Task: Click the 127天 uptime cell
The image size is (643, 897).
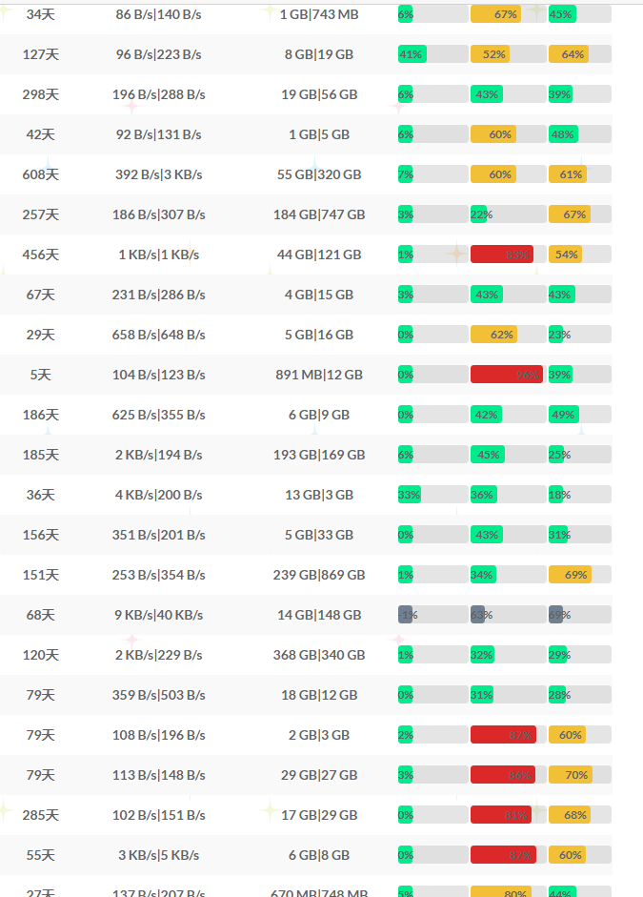Action: coord(41,54)
